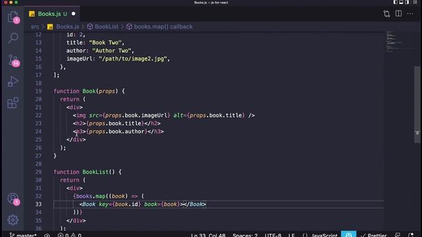Click the vertical scrollbar thumb
The width and height of the screenshot is (422, 237).
[x=417, y=105]
